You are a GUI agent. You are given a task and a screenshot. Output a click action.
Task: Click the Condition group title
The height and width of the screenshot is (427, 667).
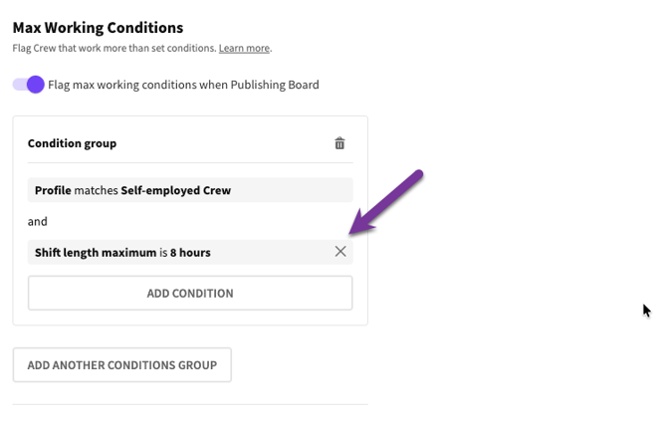[x=72, y=143]
